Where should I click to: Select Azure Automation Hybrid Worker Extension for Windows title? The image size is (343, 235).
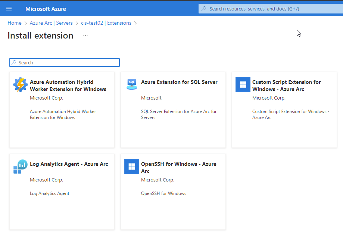[x=68, y=86]
